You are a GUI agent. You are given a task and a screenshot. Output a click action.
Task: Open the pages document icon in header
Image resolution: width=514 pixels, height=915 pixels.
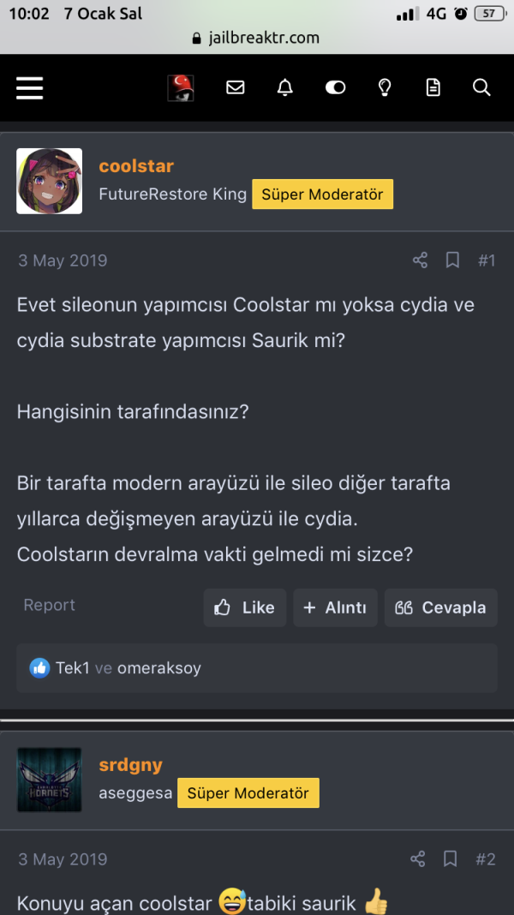click(x=433, y=87)
